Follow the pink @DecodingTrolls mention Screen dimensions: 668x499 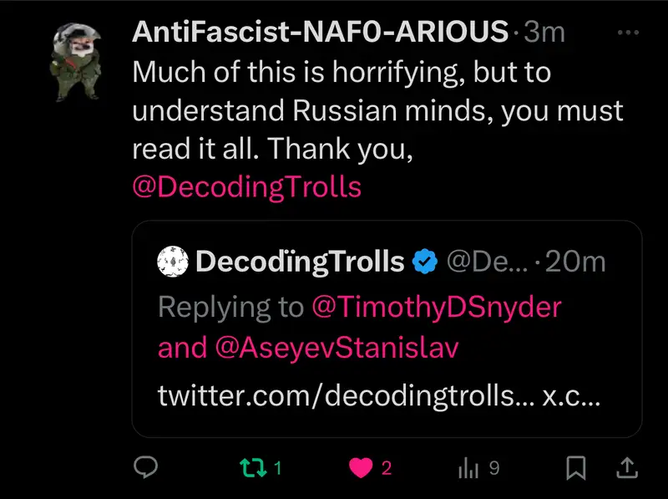247,186
